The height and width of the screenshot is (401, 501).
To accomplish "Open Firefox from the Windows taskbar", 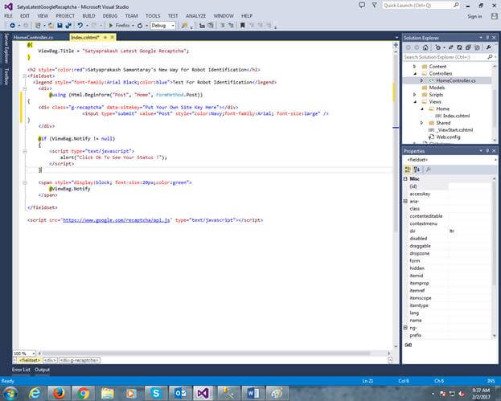I will pos(60,391).
